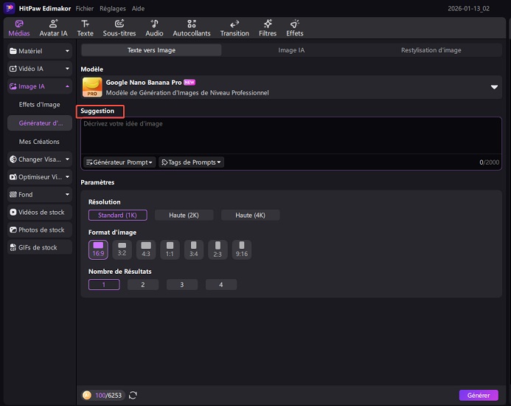Choose the 1:1 image format
511x406 pixels.
(170, 249)
